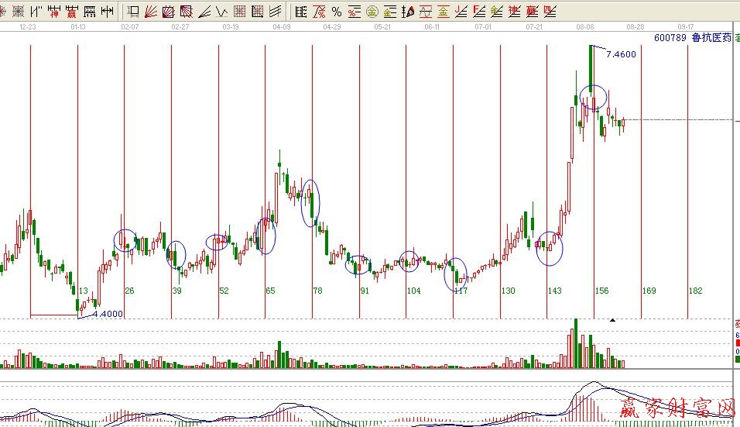Click the black percent sign tool icon
The height and width of the screenshot is (427, 740).
(x=336, y=12)
